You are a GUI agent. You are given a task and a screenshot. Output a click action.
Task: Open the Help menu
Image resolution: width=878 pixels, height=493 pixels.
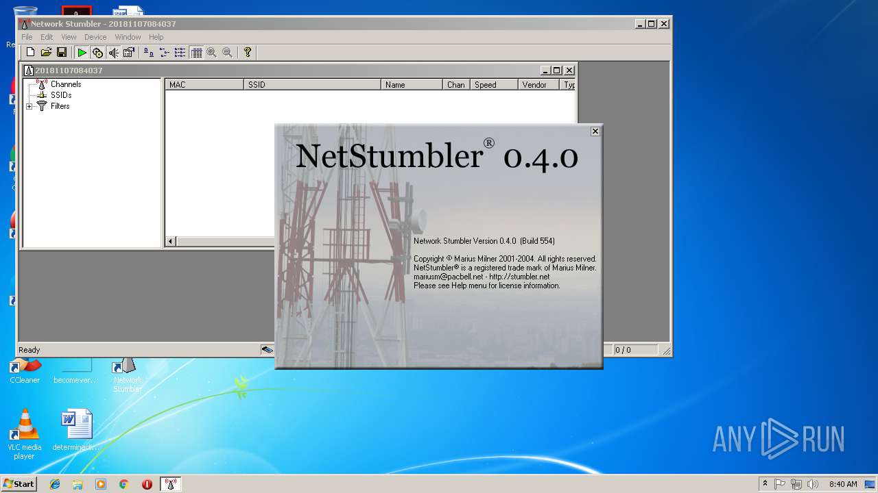(156, 37)
